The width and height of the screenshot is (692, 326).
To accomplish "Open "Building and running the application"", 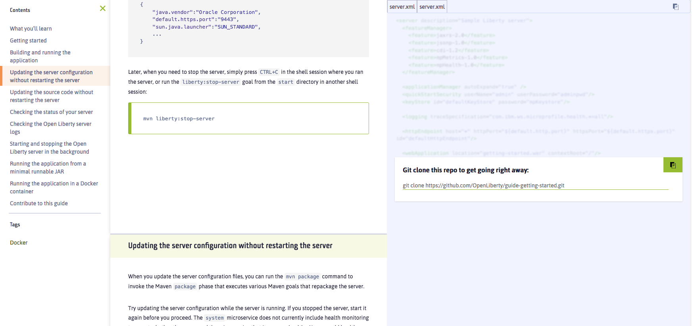I will click(x=40, y=56).
